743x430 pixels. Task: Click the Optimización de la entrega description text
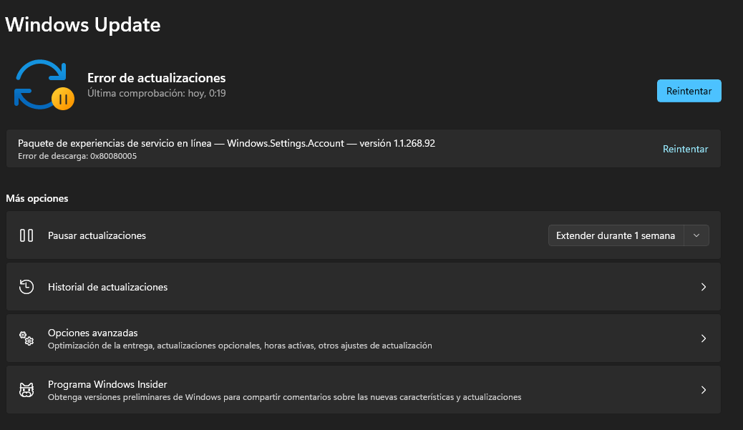pyautogui.click(x=240, y=346)
